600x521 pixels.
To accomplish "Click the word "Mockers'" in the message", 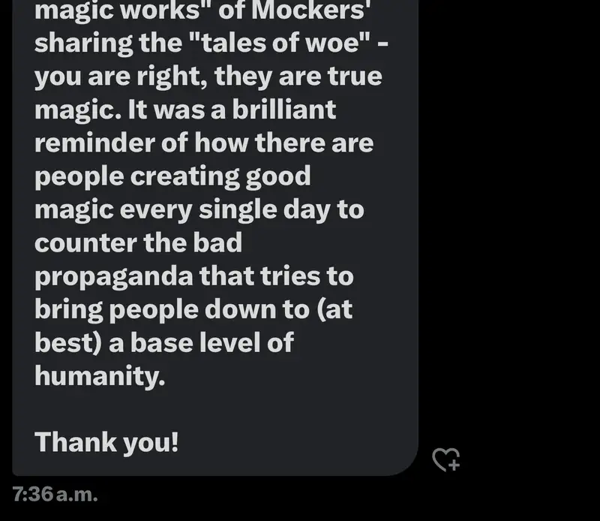I will click(310, 11).
